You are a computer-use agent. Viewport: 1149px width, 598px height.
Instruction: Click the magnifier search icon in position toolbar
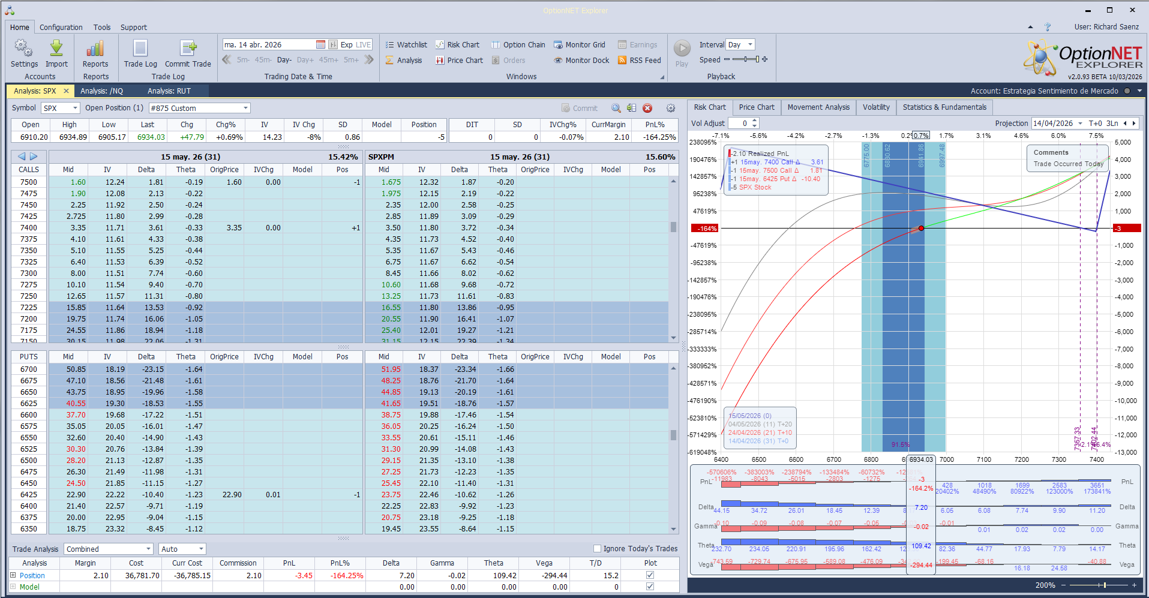pos(616,109)
